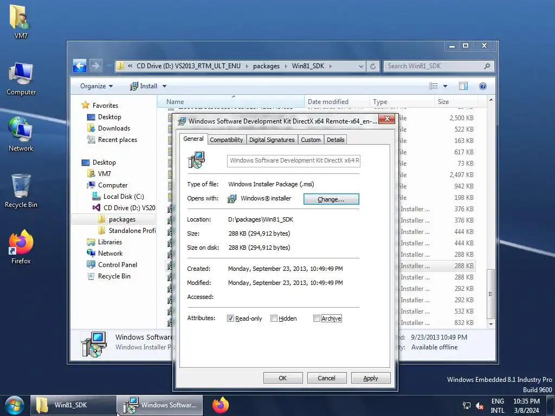This screenshot has width=555, height=416.
Task: Sort by Date modified column header
Action: [337, 101]
